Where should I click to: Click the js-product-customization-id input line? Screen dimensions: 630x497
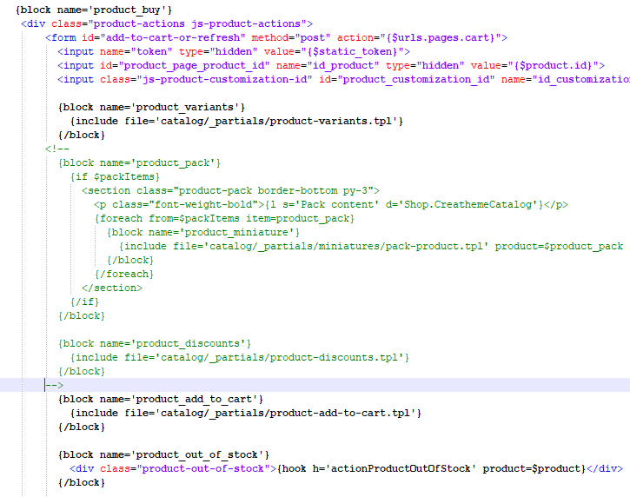tap(343, 80)
